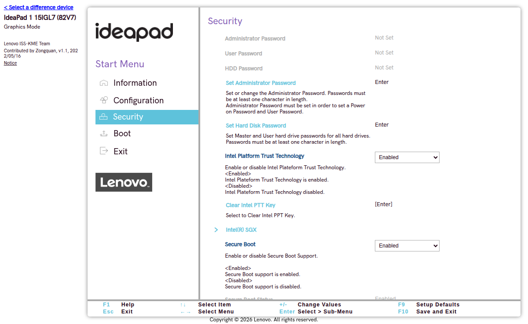Screen dimensions: 528x324
Task: Click Set Hard Disk Password
Action: coord(256,126)
